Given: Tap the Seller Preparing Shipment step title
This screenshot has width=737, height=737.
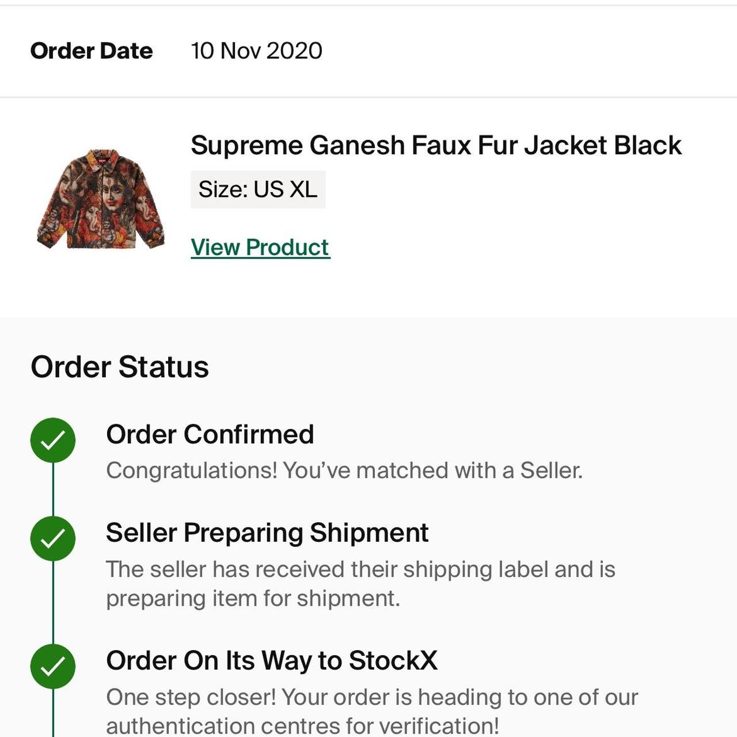Looking at the screenshot, I should (x=267, y=533).
